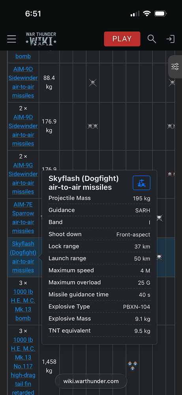Open the filter sliders side tab

pos(175,67)
